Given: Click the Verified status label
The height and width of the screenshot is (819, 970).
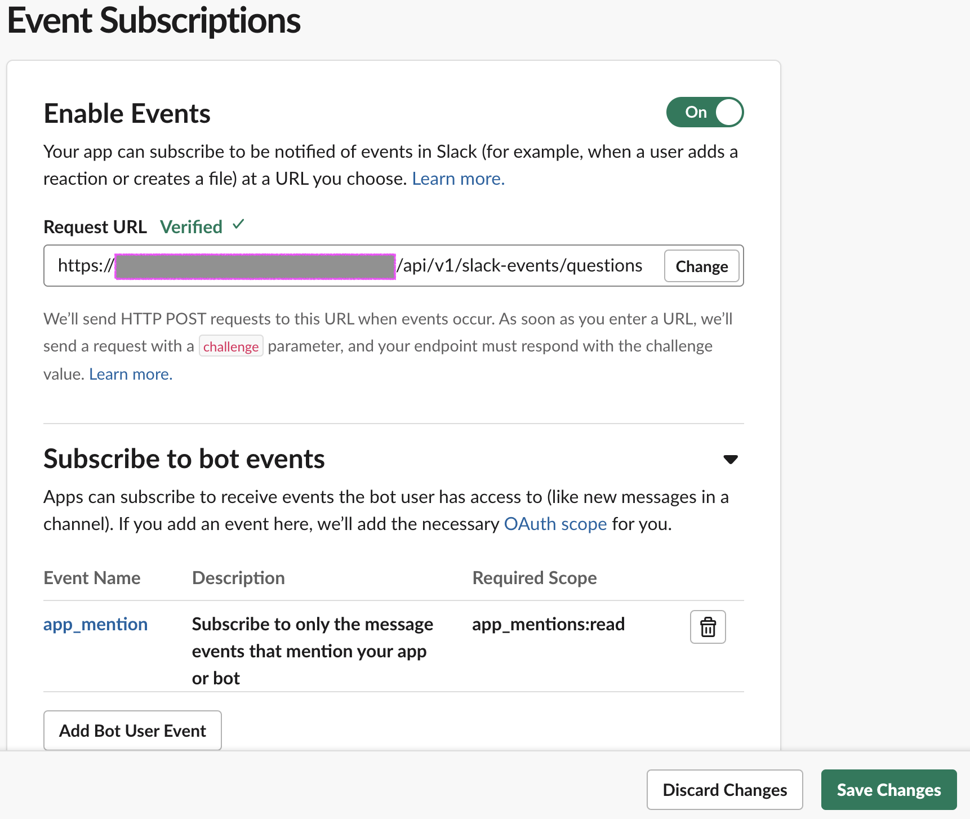Looking at the screenshot, I should [x=191, y=227].
